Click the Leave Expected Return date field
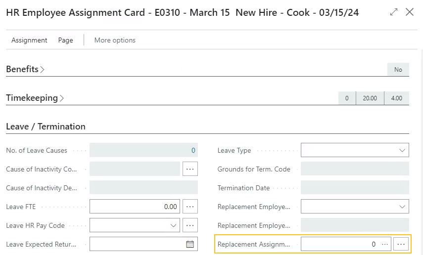423x255 pixels. (143, 244)
